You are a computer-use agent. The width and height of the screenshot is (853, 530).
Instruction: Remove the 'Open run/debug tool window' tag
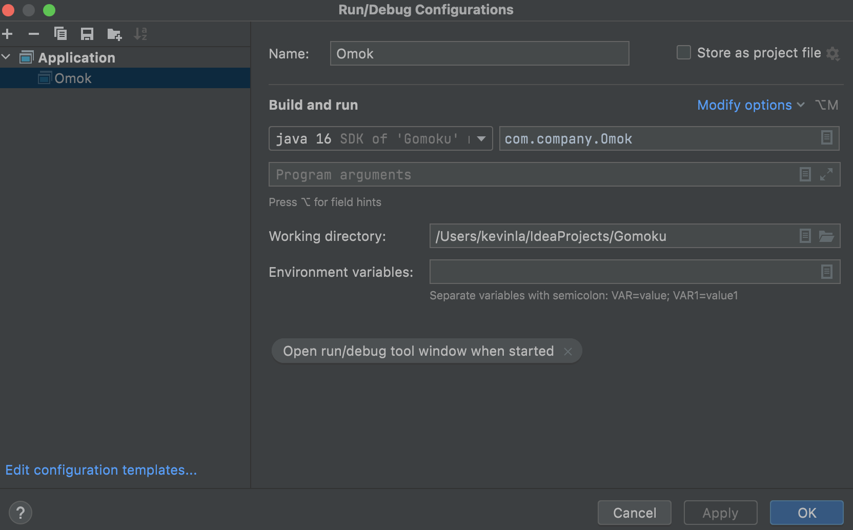pos(567,351)
